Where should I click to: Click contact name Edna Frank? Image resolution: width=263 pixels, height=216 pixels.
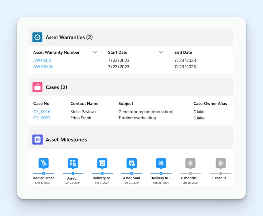point(81,118)
